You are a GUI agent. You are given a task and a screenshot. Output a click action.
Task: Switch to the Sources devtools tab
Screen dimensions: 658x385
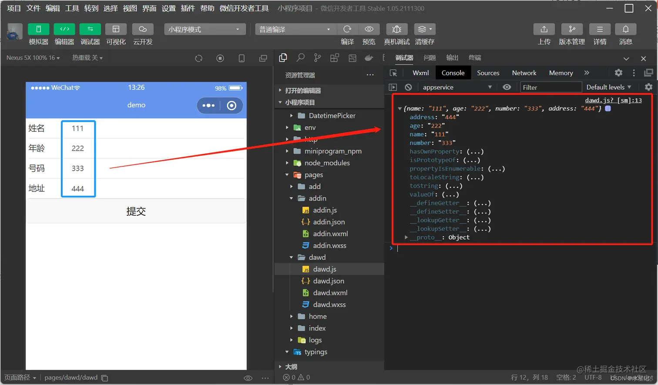(488, 73)
